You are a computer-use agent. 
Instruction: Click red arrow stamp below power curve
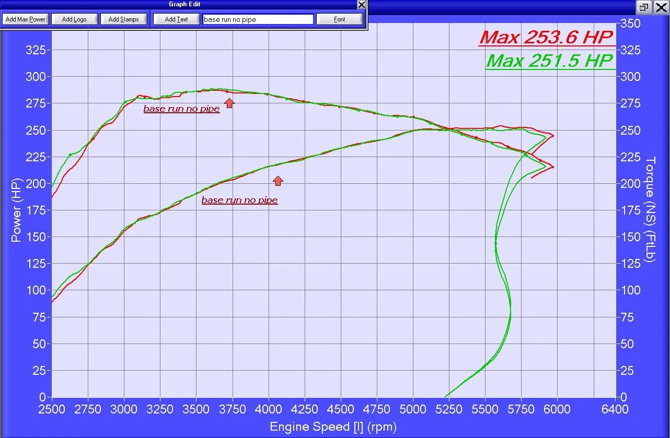pos(278,181)
